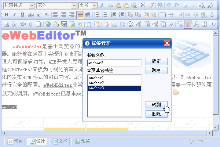Select anchor3 in the bookmark list

[x=114, y=88]
